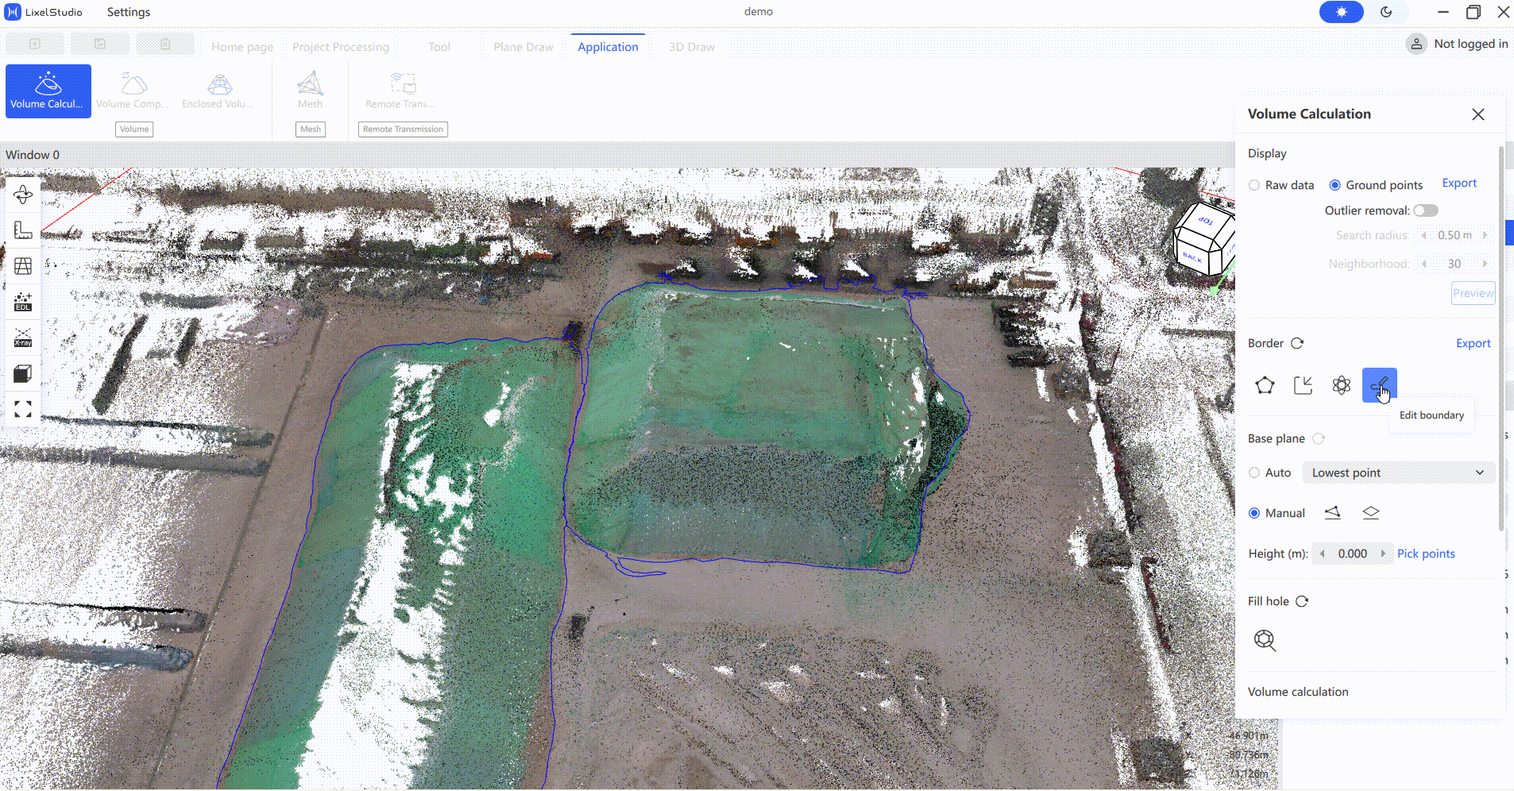Export the ground points display data
The height and width of the screenshot is (791, 1514).
coord(1459,183)
